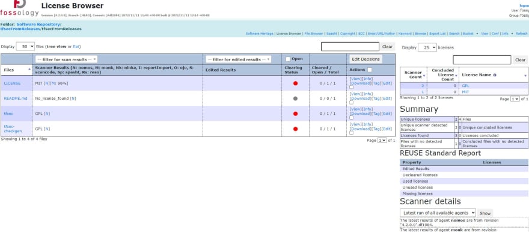Screen dimensions: 529x232
Task: Click [Edit] action for LICENSE row
Action: pos(387,84)
